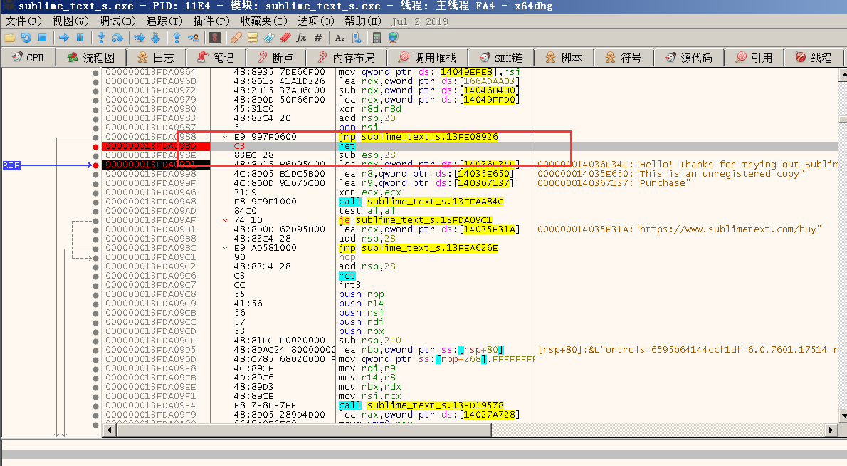Click the vertical scrollbar down arrow
Image resolution: width=847 pixels, height=466 pixels.
pos(843,415)
